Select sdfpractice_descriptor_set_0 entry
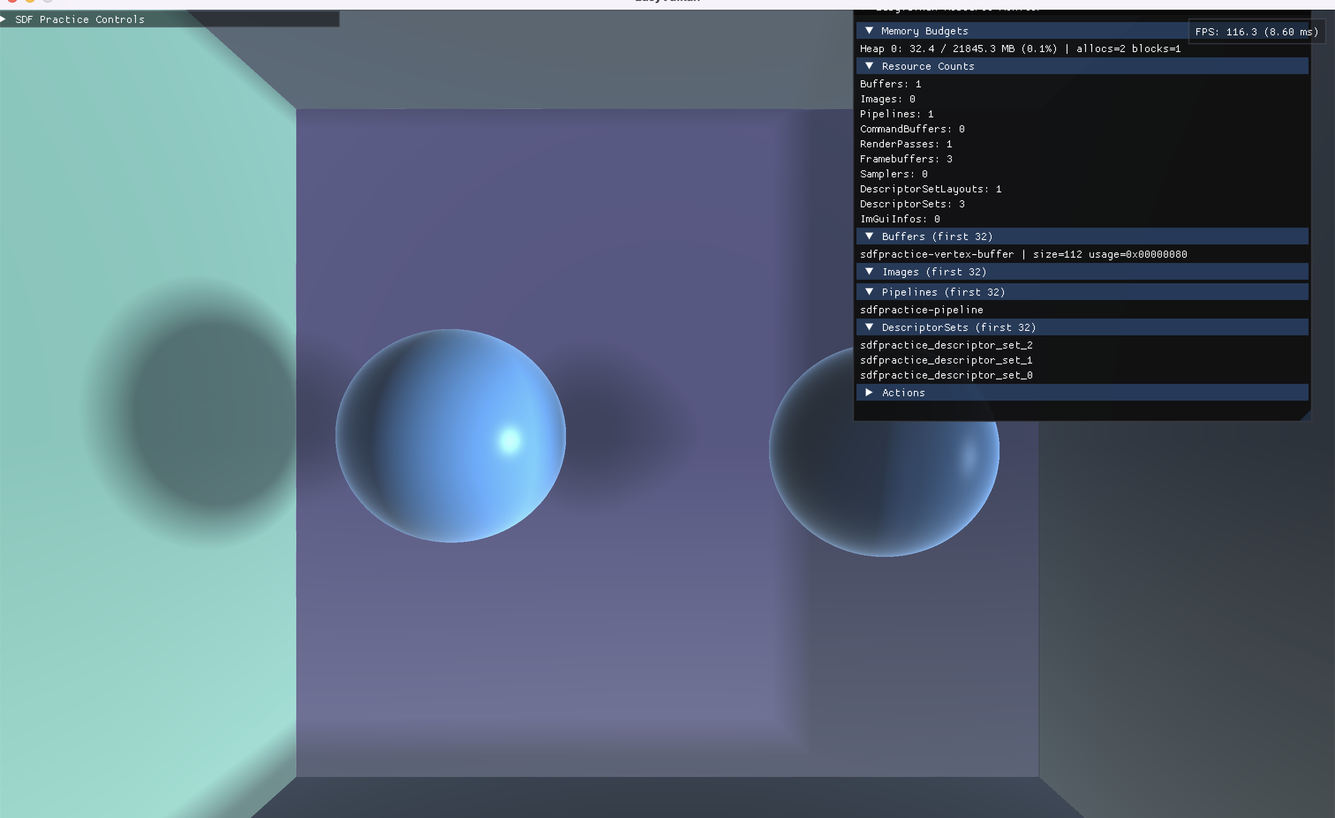1335x818 pixels. pyautogui.click(x=946, y=375)
